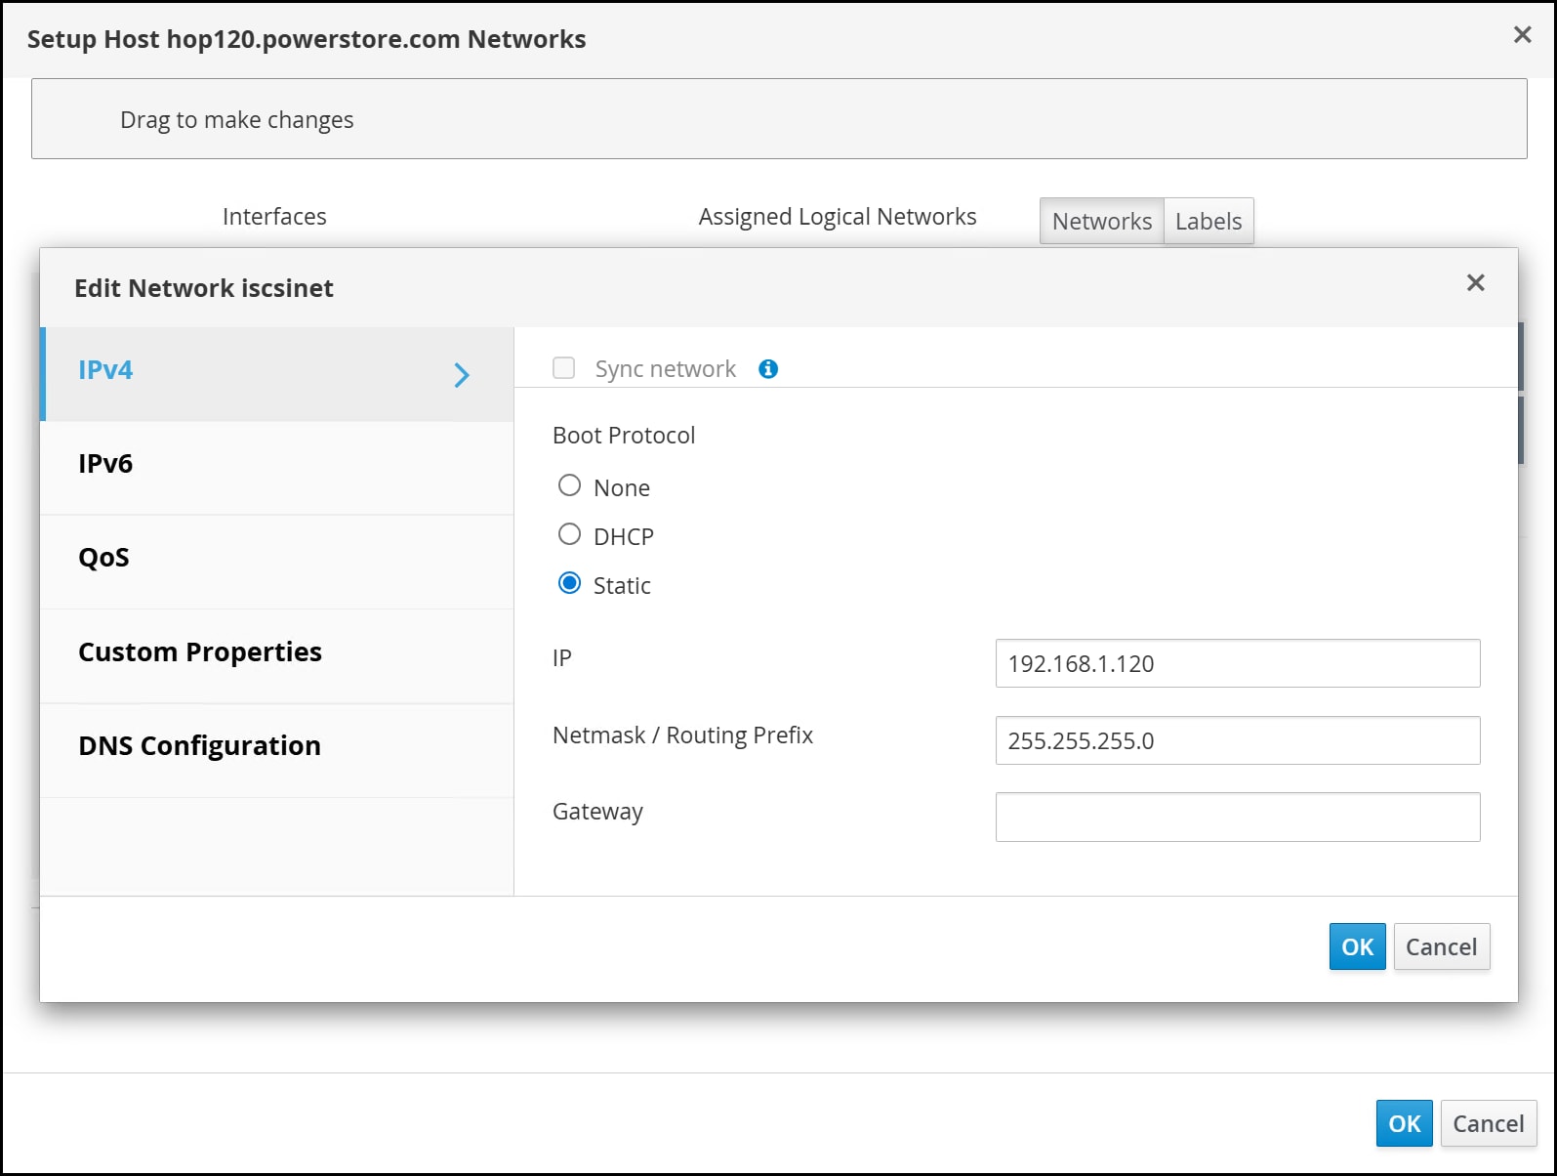Cancel the Edit Network iscsinet dialog

click(1442, 946)
